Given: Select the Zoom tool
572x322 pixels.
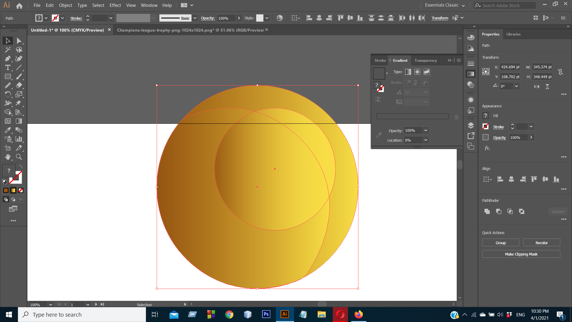Looking at the screenshot, I should click(x=19, y=157).
